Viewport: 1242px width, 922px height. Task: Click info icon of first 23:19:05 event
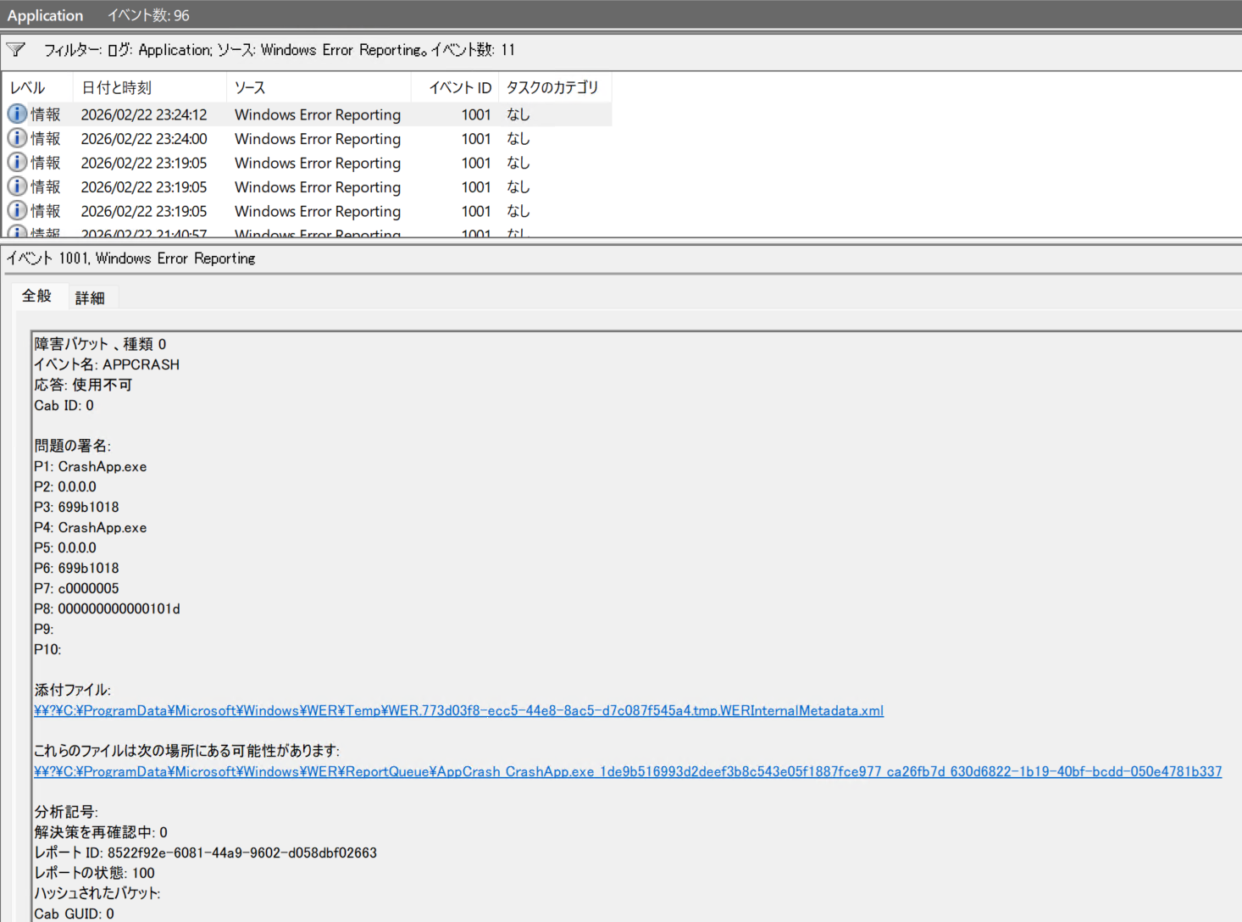pyautogui.click(x=17, y=162)
